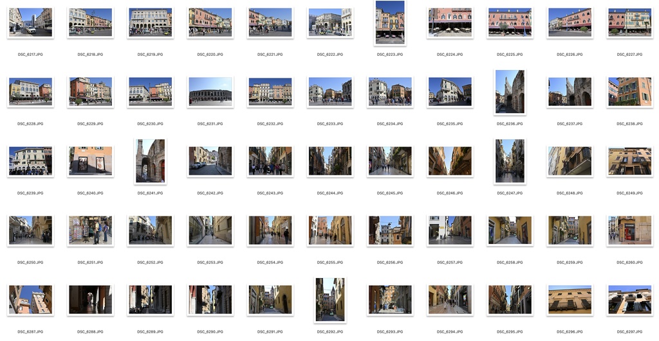
Task: Click the file name label DSC_6247.JPG
Action: [x=510, y=193]
